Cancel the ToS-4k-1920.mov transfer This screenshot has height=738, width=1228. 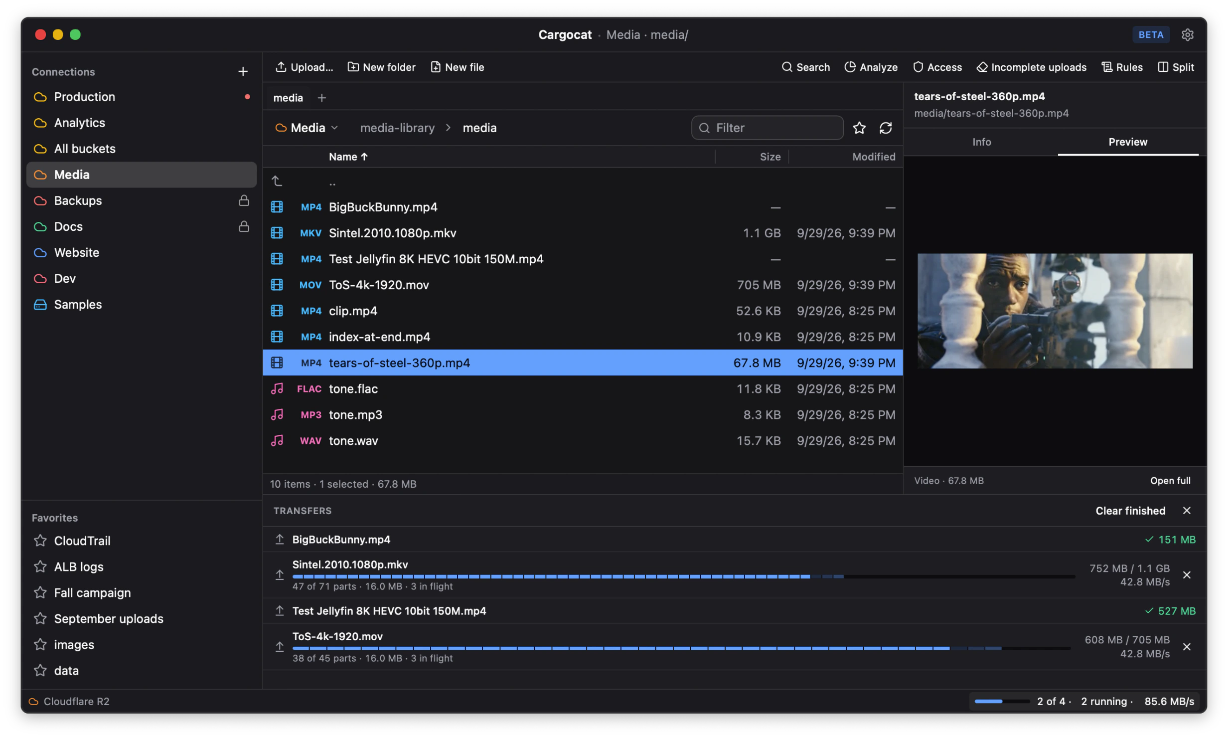click(1186, 647)
